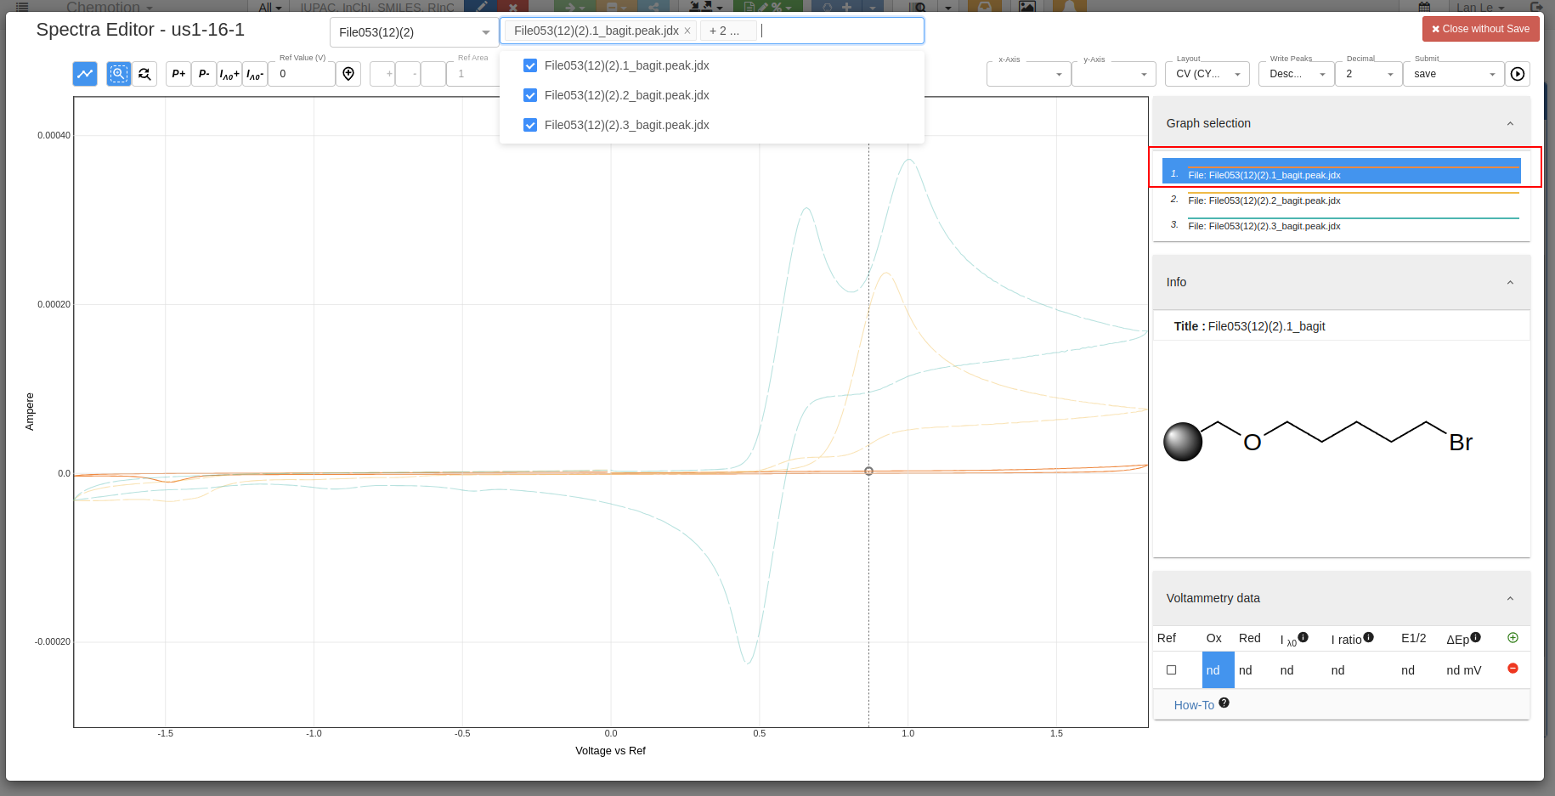Open the How-To help link
The height and width of the screenshot is (796, 1555).
pyautogui.click(x=1195, y=704)
